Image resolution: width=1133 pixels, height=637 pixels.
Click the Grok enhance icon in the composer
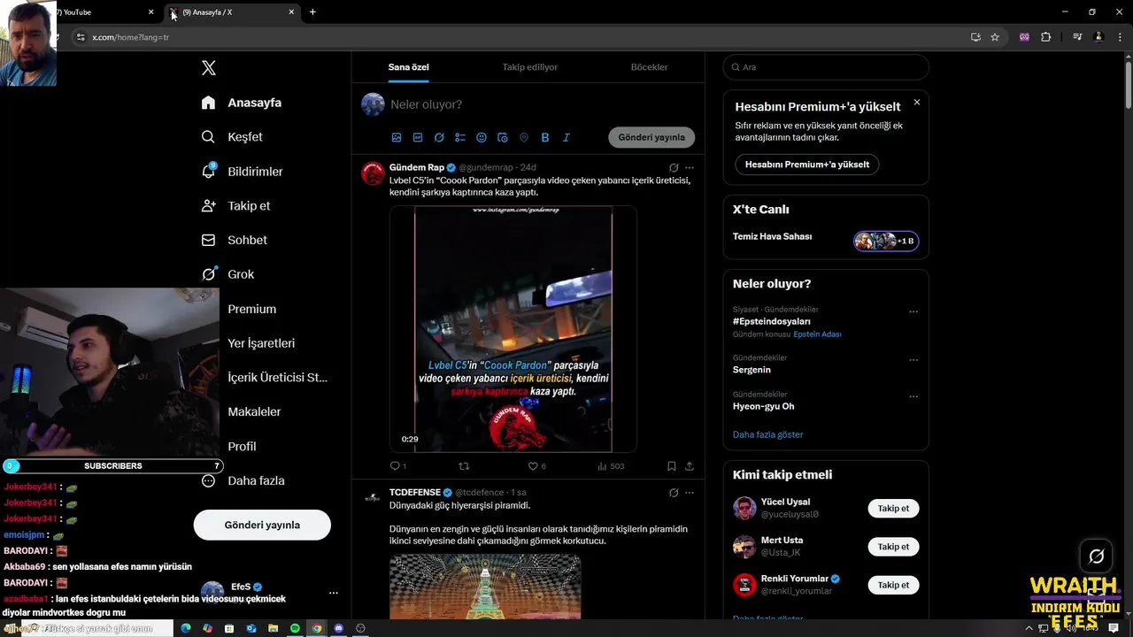coord(439,137)
